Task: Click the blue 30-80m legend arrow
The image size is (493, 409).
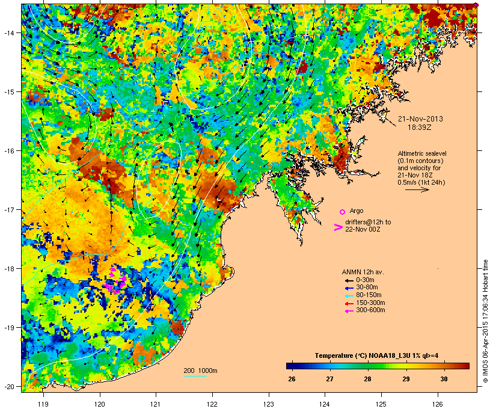Action: tap(349, 288)
